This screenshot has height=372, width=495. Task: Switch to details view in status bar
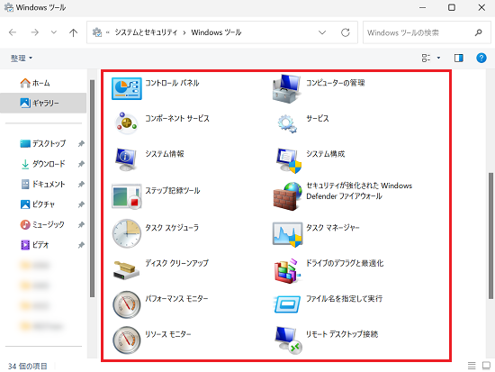(472, 366)
